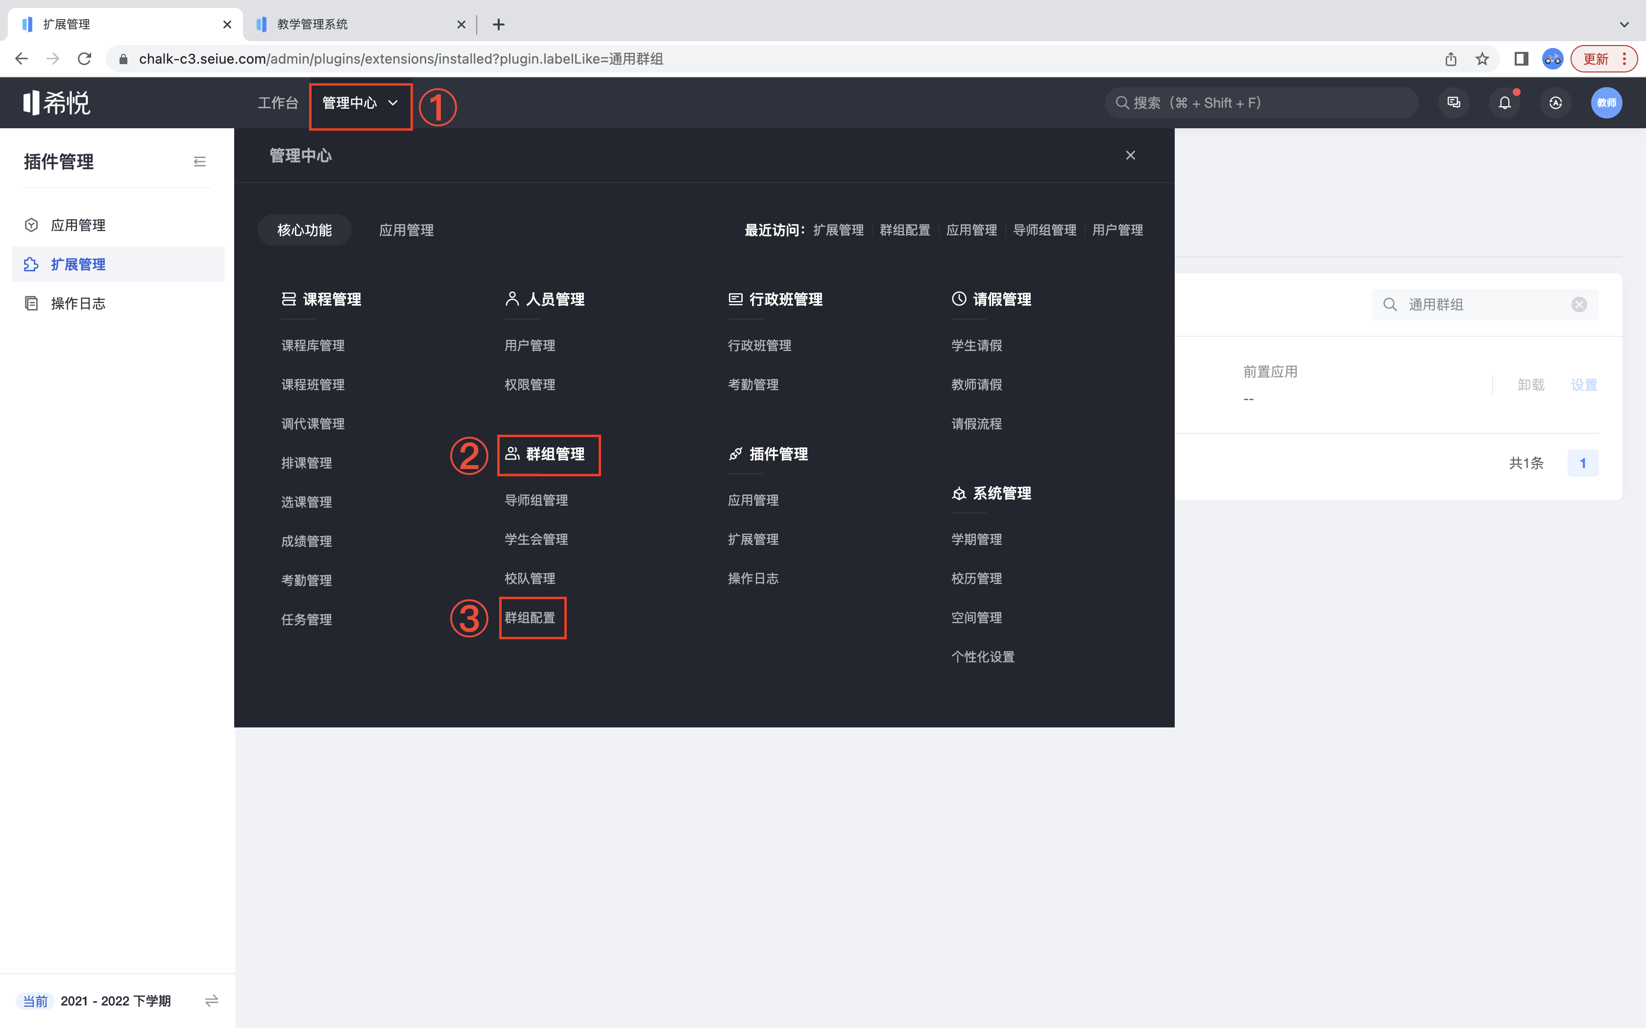This screenshot has height=1028, width=1646.
Task: Open 选课管理
Action: coord(307,502)
